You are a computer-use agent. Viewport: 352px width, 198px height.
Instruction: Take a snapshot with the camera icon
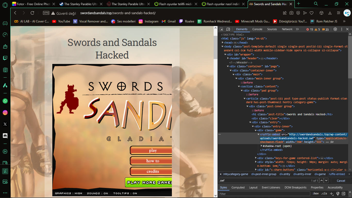point(291,13)
